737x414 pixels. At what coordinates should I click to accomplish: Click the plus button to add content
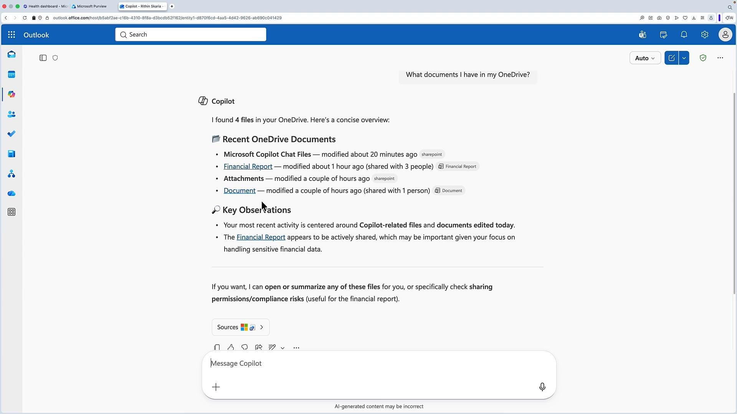[x=216, y=387]
